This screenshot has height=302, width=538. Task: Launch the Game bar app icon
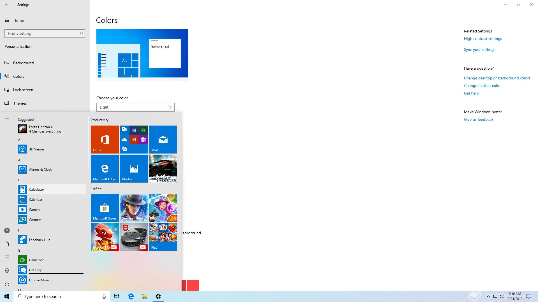pyautogui.click(x=22, y=260)
